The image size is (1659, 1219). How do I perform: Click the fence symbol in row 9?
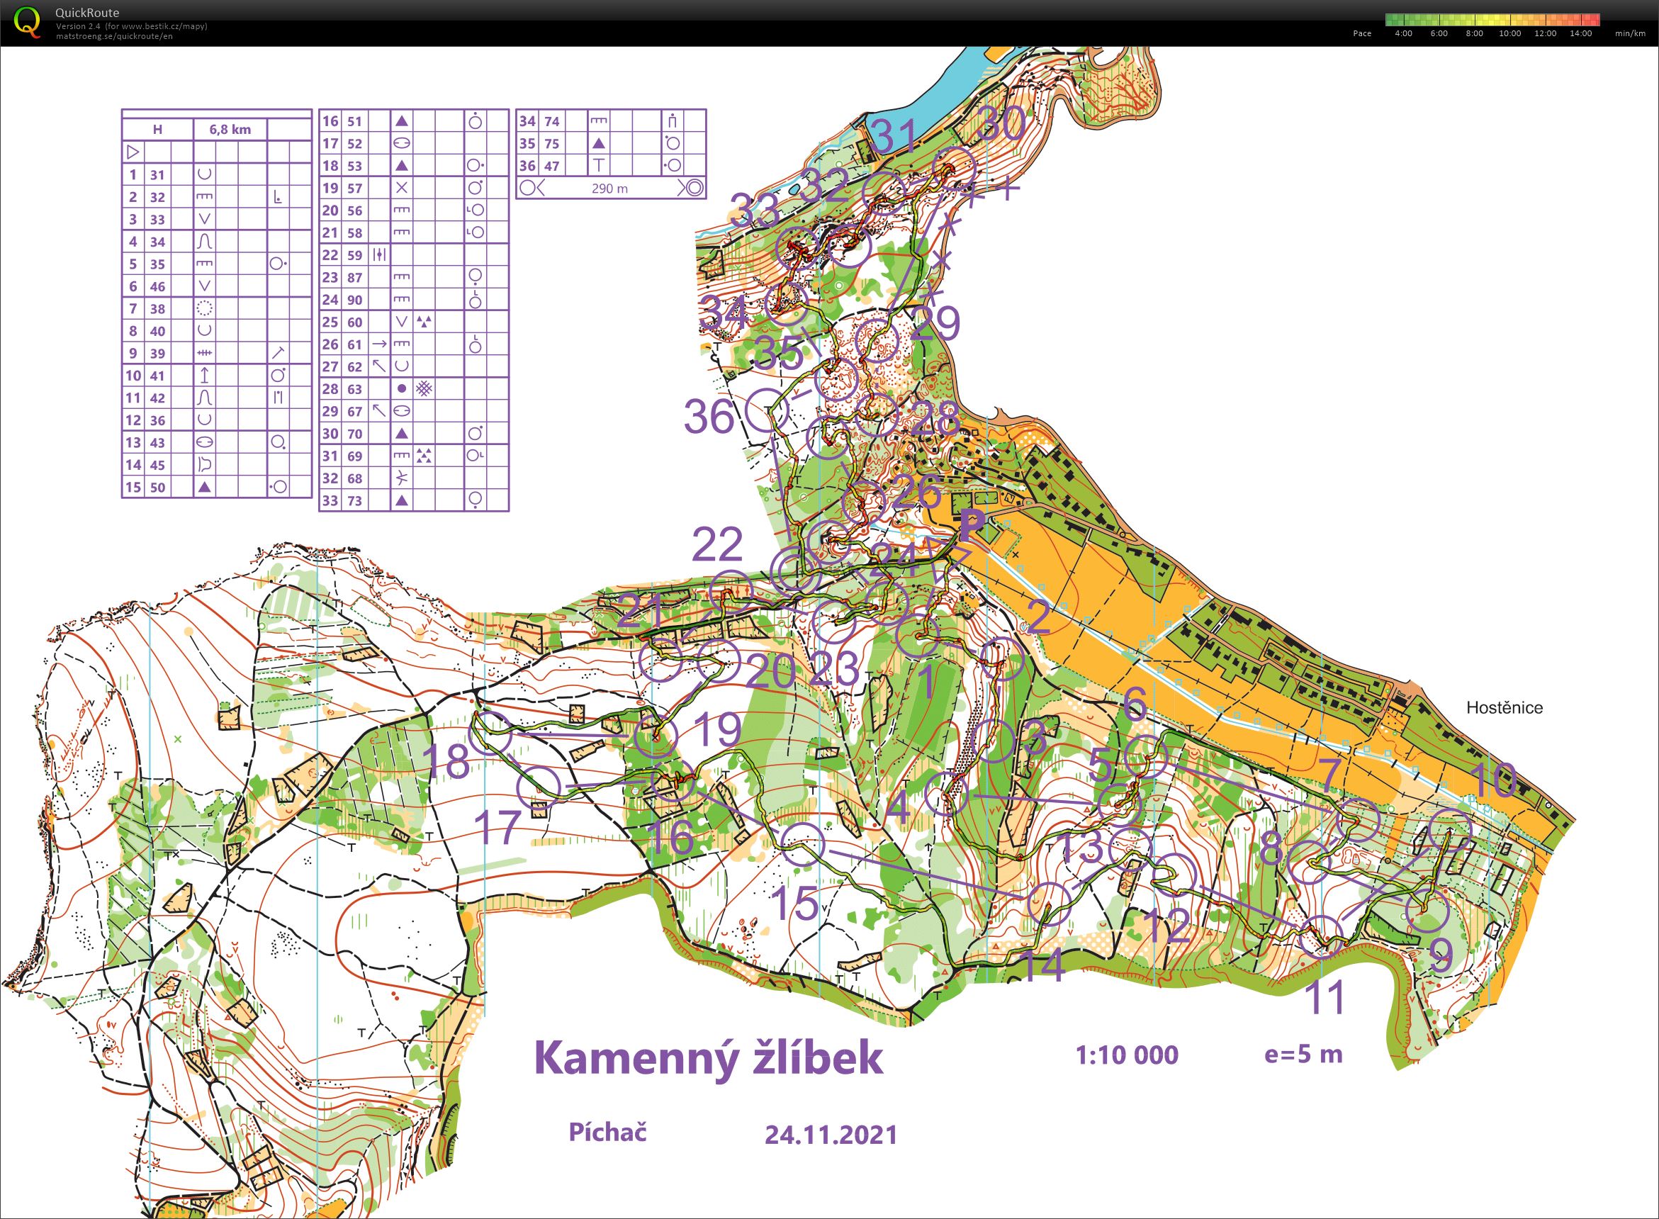click(x=205, y=354)
